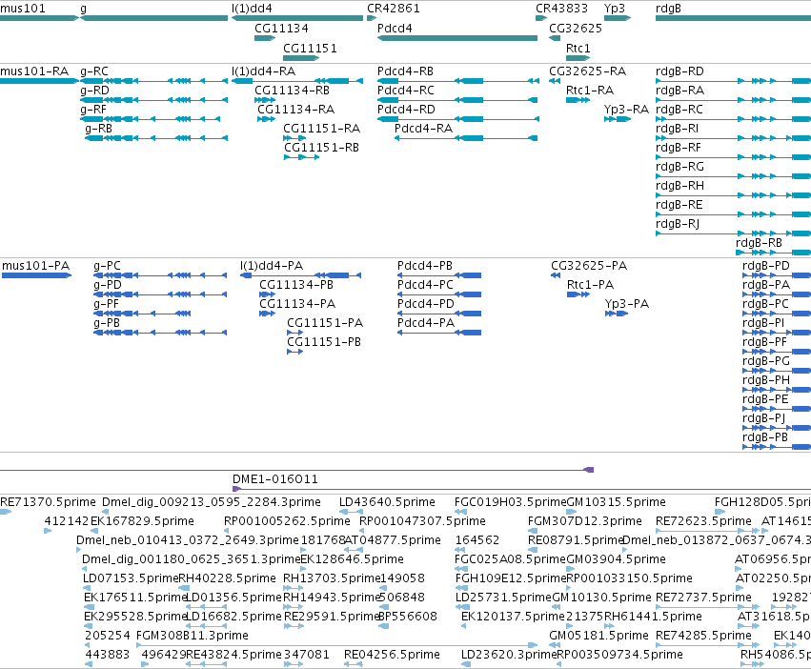
Task: Select the Yp3 gene label
Action: (615, 9)
